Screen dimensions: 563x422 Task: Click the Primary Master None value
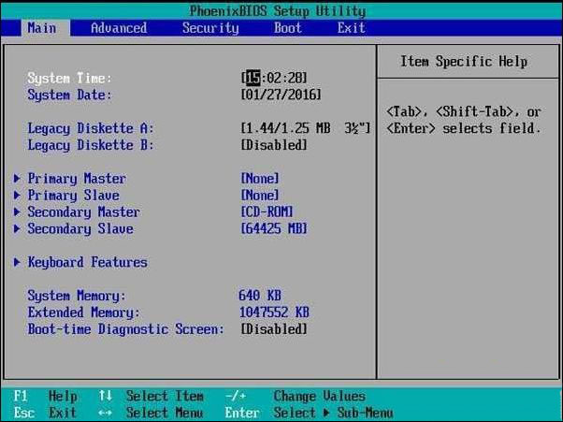pyautogui.click(x=260, y=179)
